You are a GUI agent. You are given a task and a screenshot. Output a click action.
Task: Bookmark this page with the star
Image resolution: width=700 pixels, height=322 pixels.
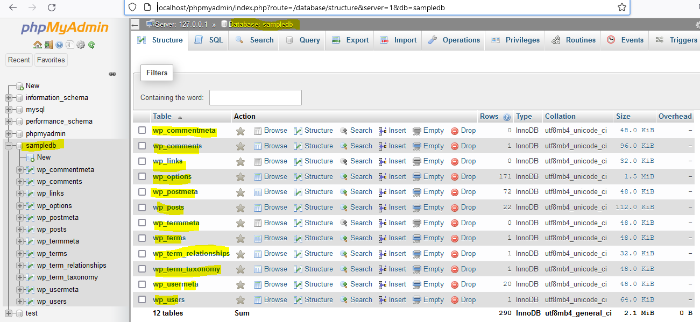(x=622, y=8)
